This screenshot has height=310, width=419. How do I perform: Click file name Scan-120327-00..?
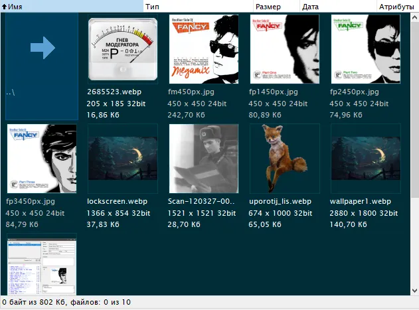coord(201,201)
